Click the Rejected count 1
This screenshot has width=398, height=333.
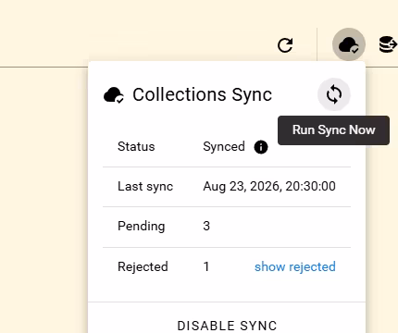(206, 266)
